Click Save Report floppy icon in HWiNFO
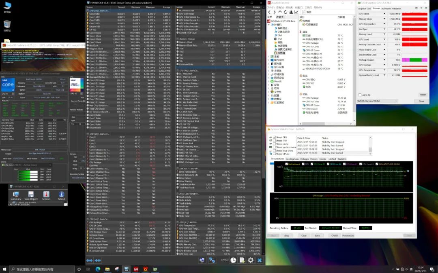This screenshot has width=438, height=273. click(x=31, y=195)
